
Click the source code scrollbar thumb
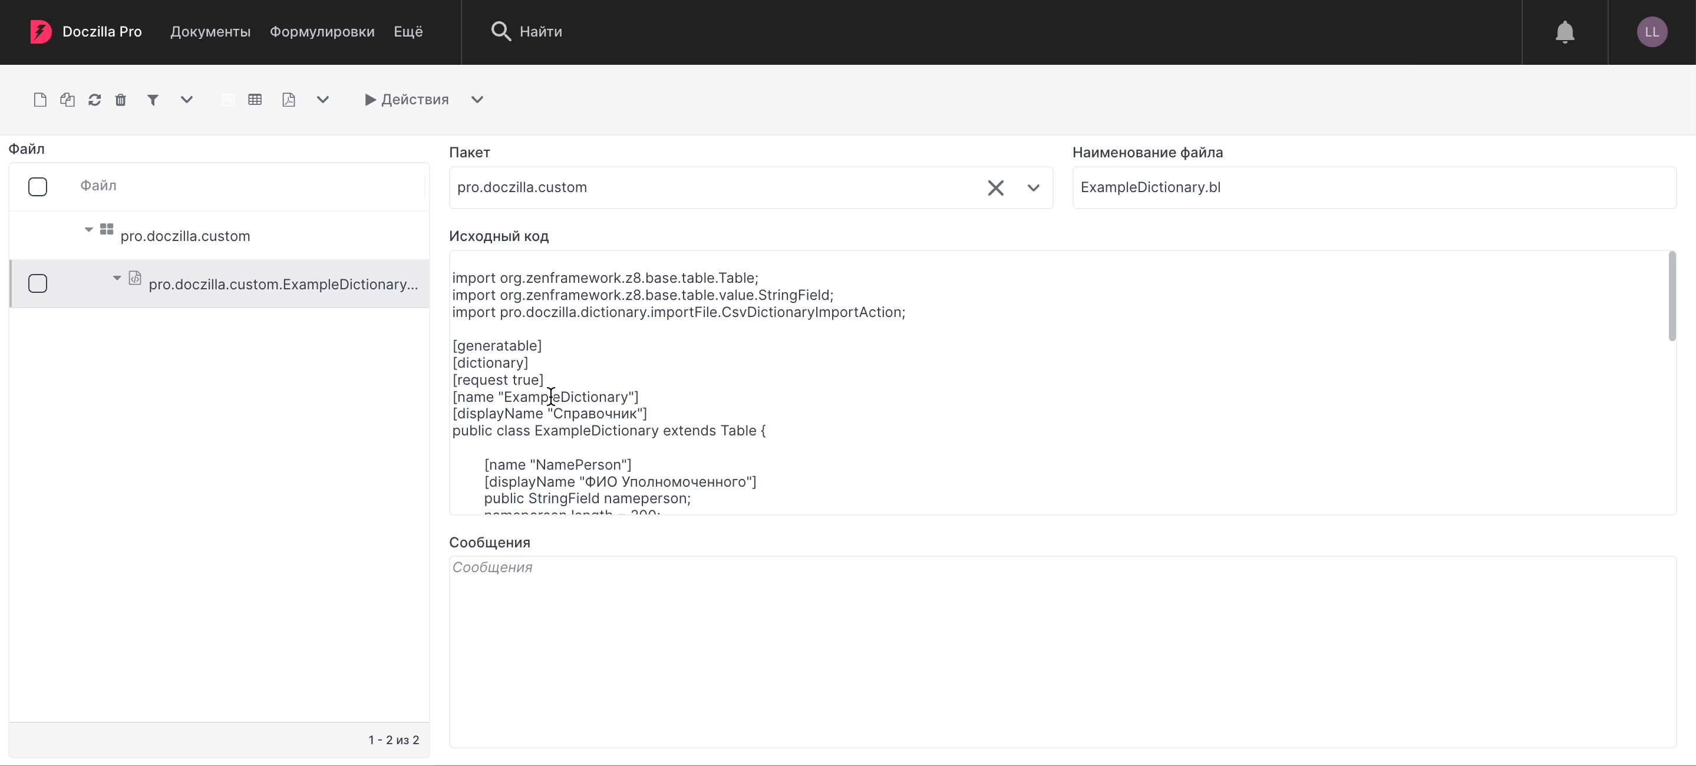tap(1672, 296)
